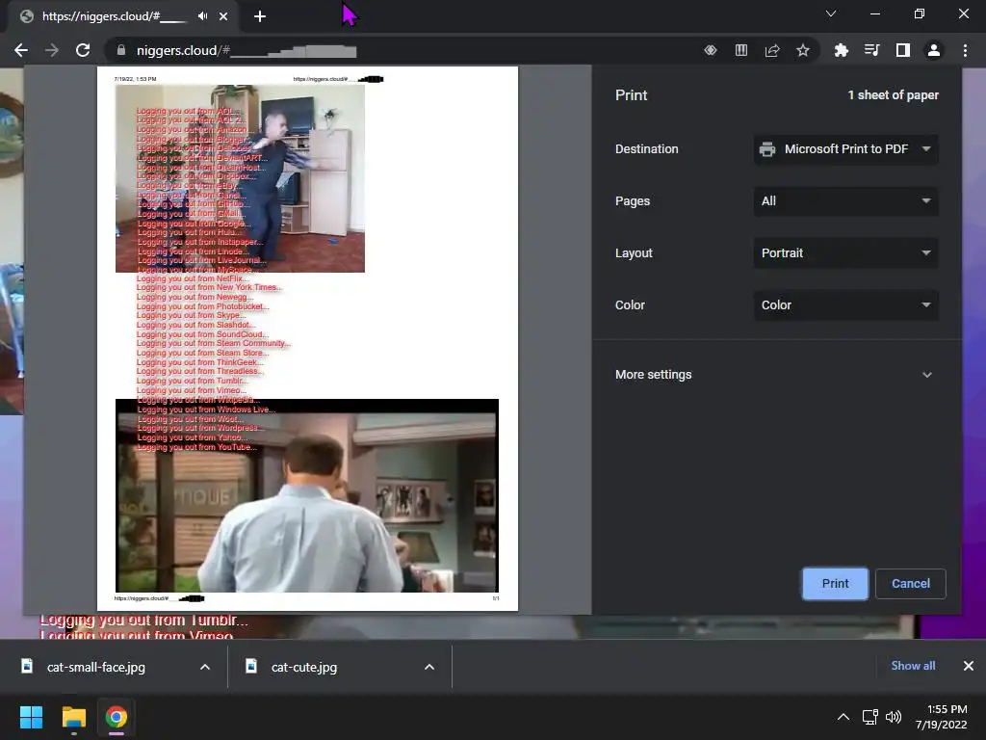Mute the tab using its speaker icon
The width and height of the screenshot is (986, 740).
point(202,16)
